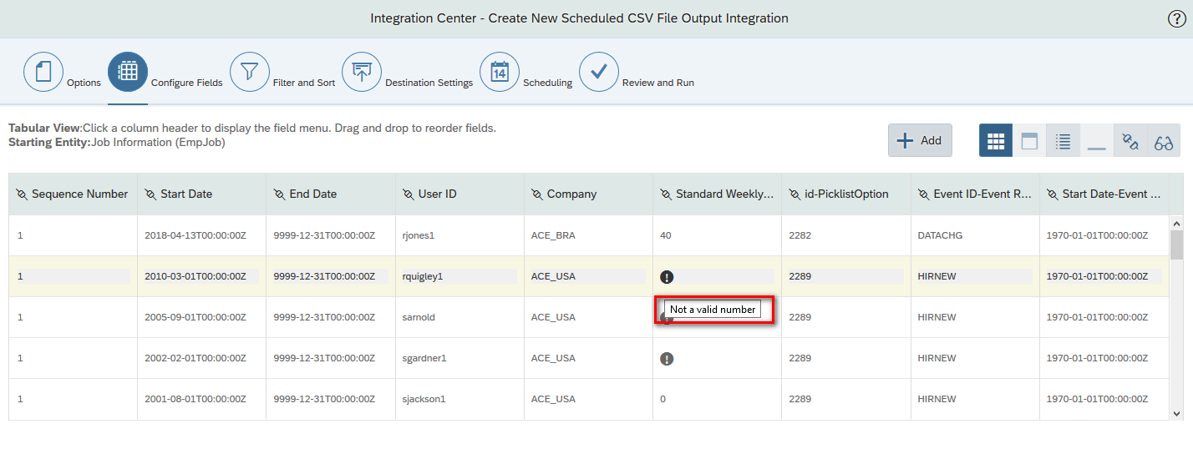Click the warning icon in rquigley1 row

[667, 277]
